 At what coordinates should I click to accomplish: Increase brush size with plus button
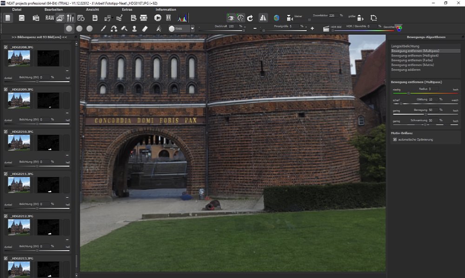pyautogui.click(x=312, y=28)
